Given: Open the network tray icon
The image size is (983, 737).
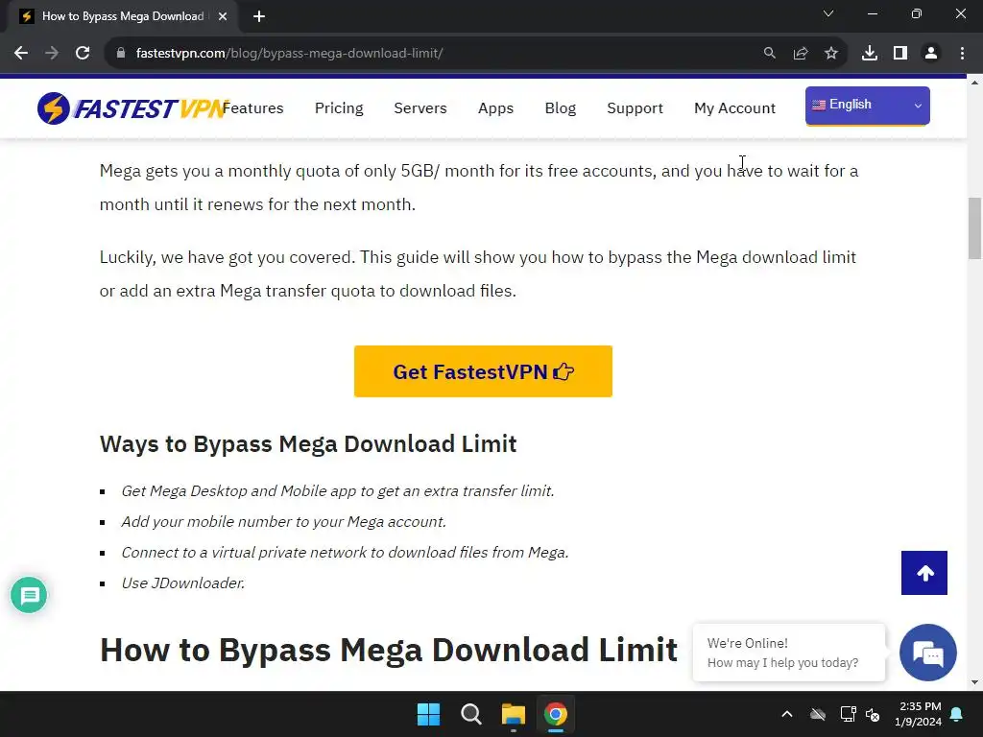Looking at the screenshot, I should point(848,714).
